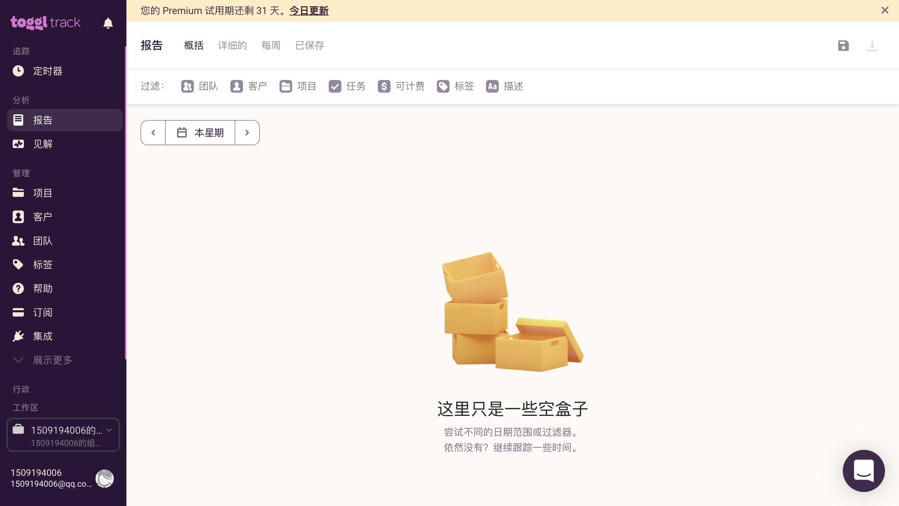
Task: Open the 标签 filter in filter bar
Action: 455,86
